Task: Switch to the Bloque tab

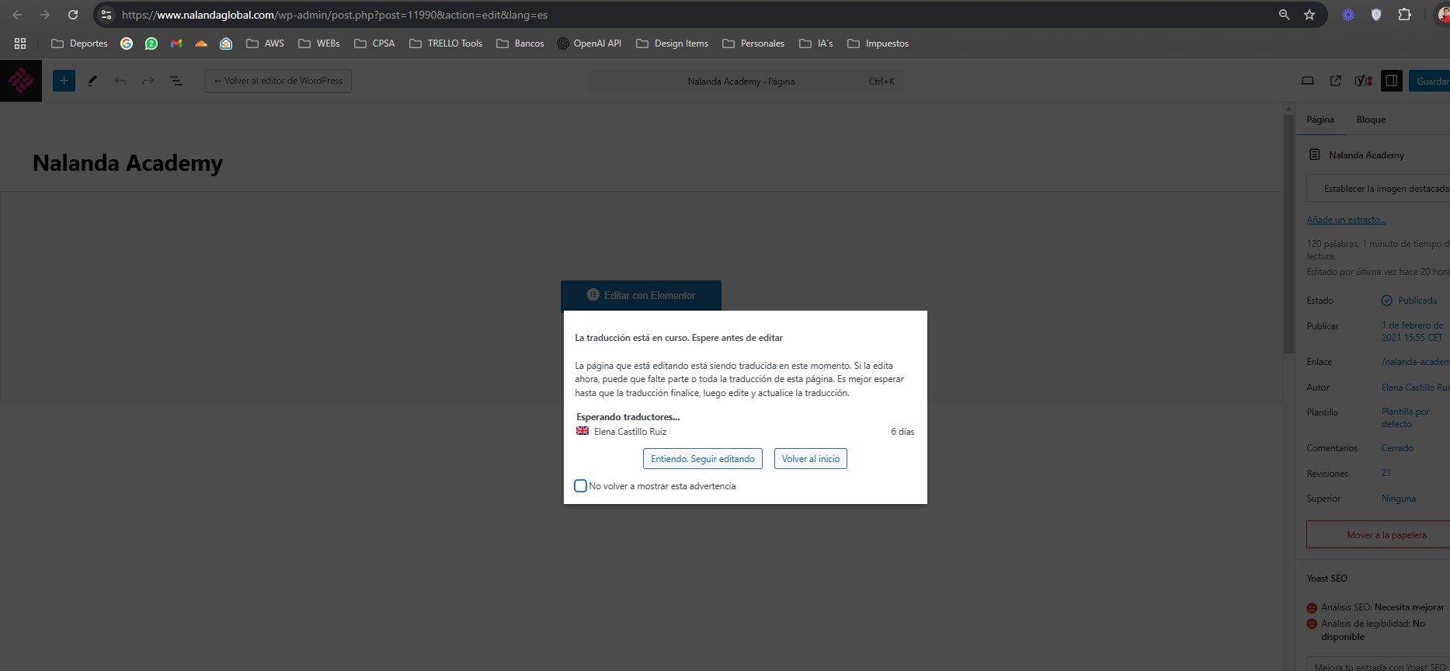Action: 1371,120
